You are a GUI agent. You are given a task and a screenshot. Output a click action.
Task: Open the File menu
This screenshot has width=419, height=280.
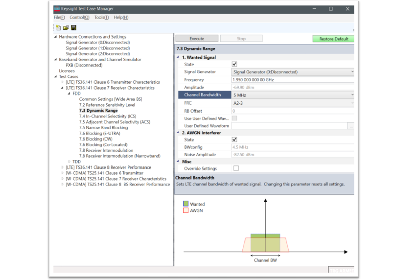[59, 17]
